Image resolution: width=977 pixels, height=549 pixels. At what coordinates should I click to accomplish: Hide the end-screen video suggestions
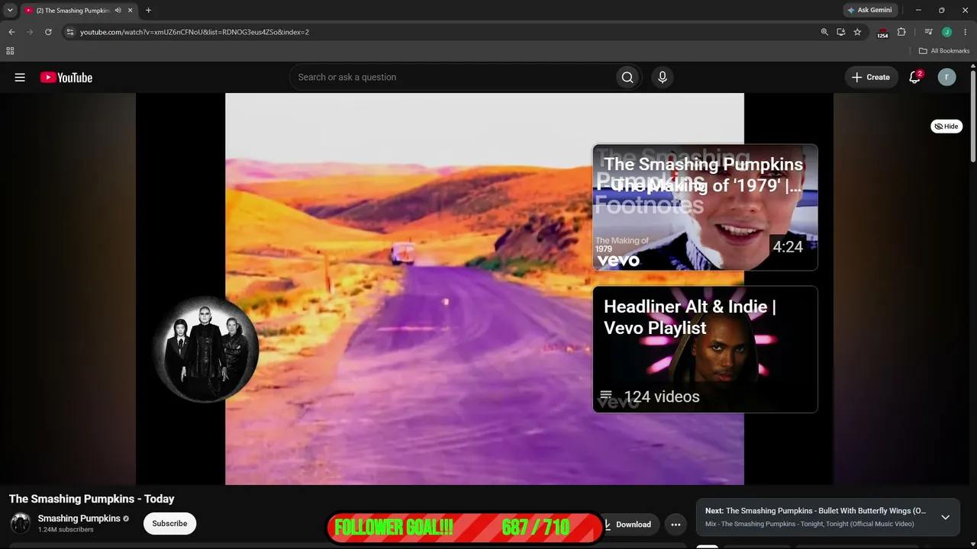[946, 127]
